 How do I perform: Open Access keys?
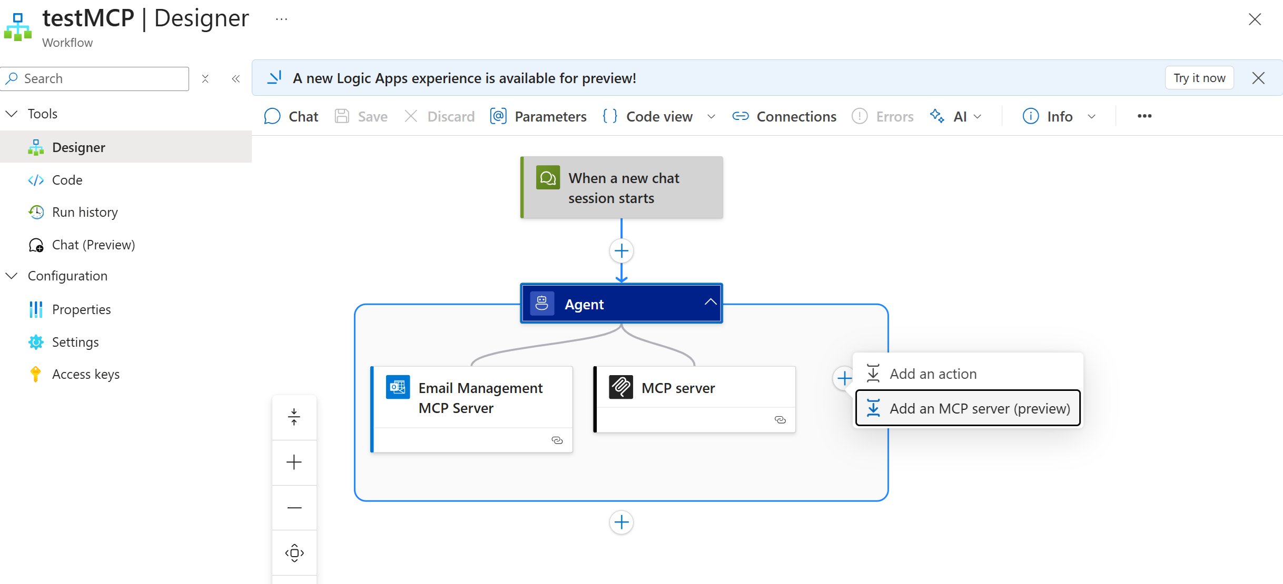[86, 374]
